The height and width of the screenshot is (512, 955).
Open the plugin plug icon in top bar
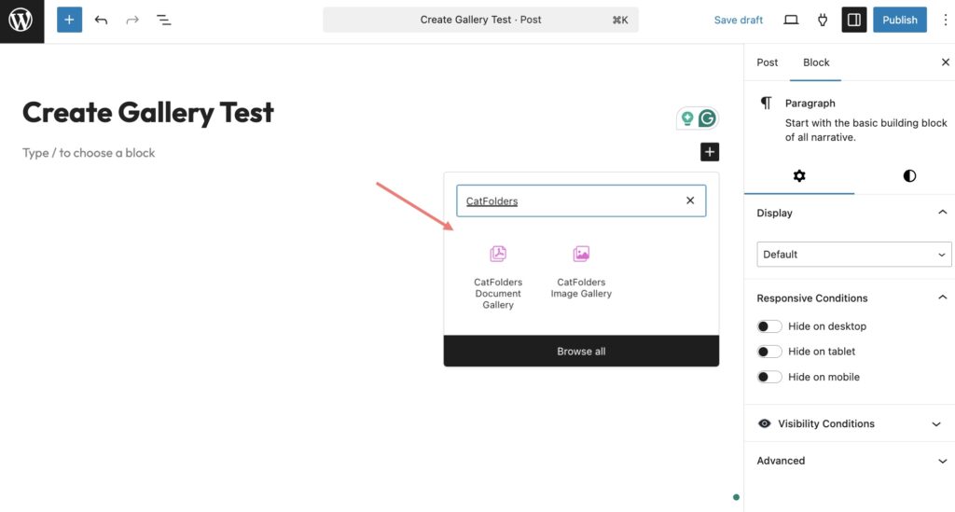coord(823,21)
